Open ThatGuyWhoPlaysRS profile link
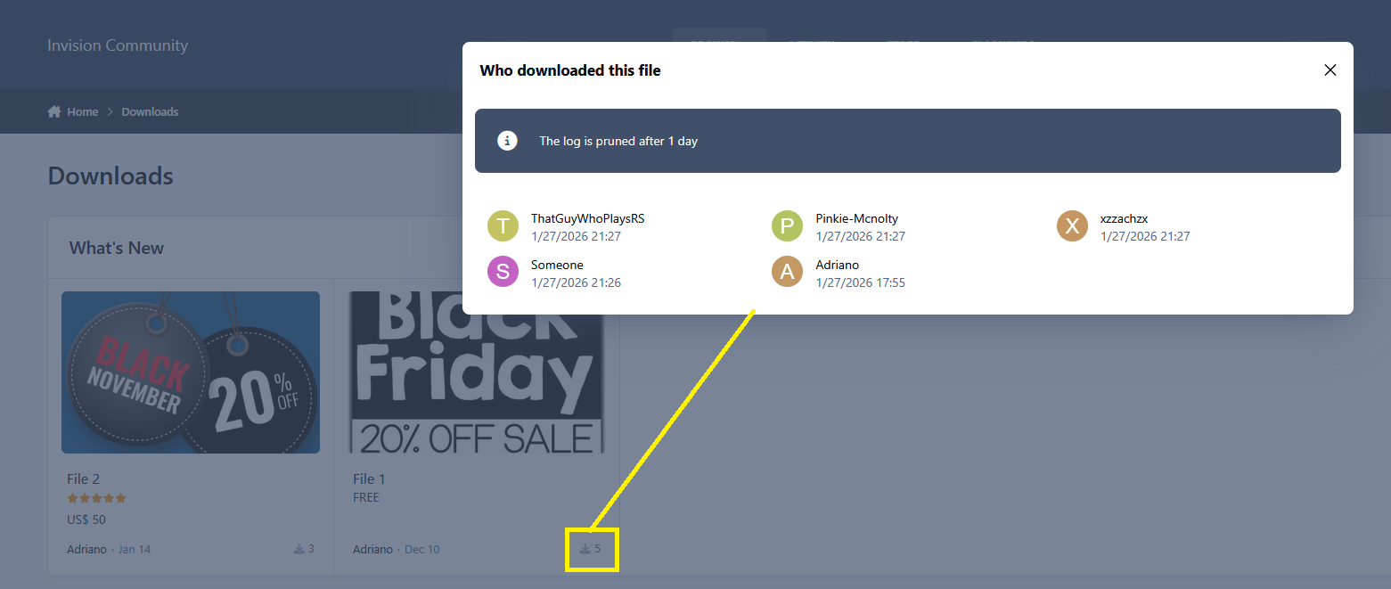 tap(587, 218)
